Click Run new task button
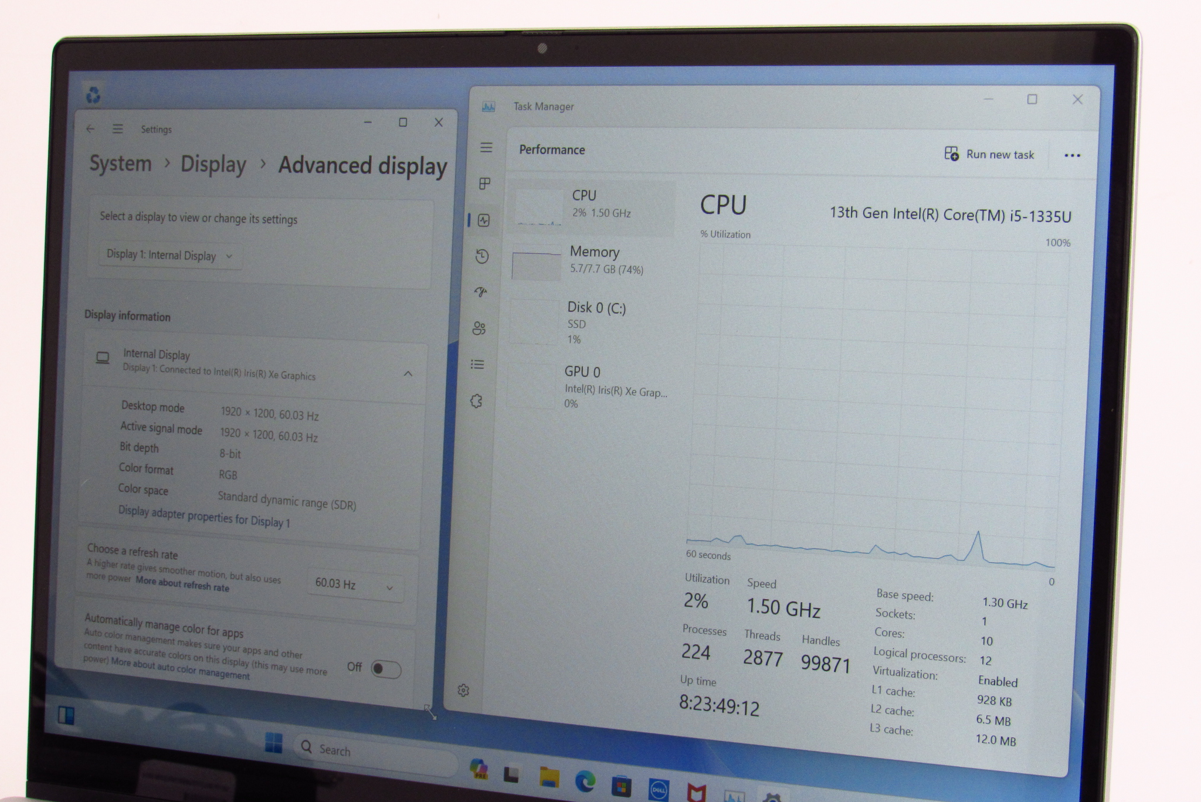Image resolution: width=1201 pixels, height=802 pixels. [x=989, y=154]
